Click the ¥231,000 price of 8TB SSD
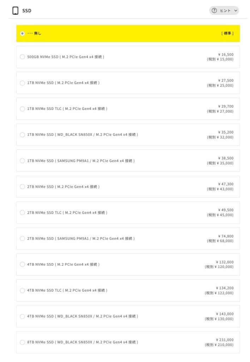The width and height of the screenshot is (250, 362). pyautogui.click(x=225, y=340)
